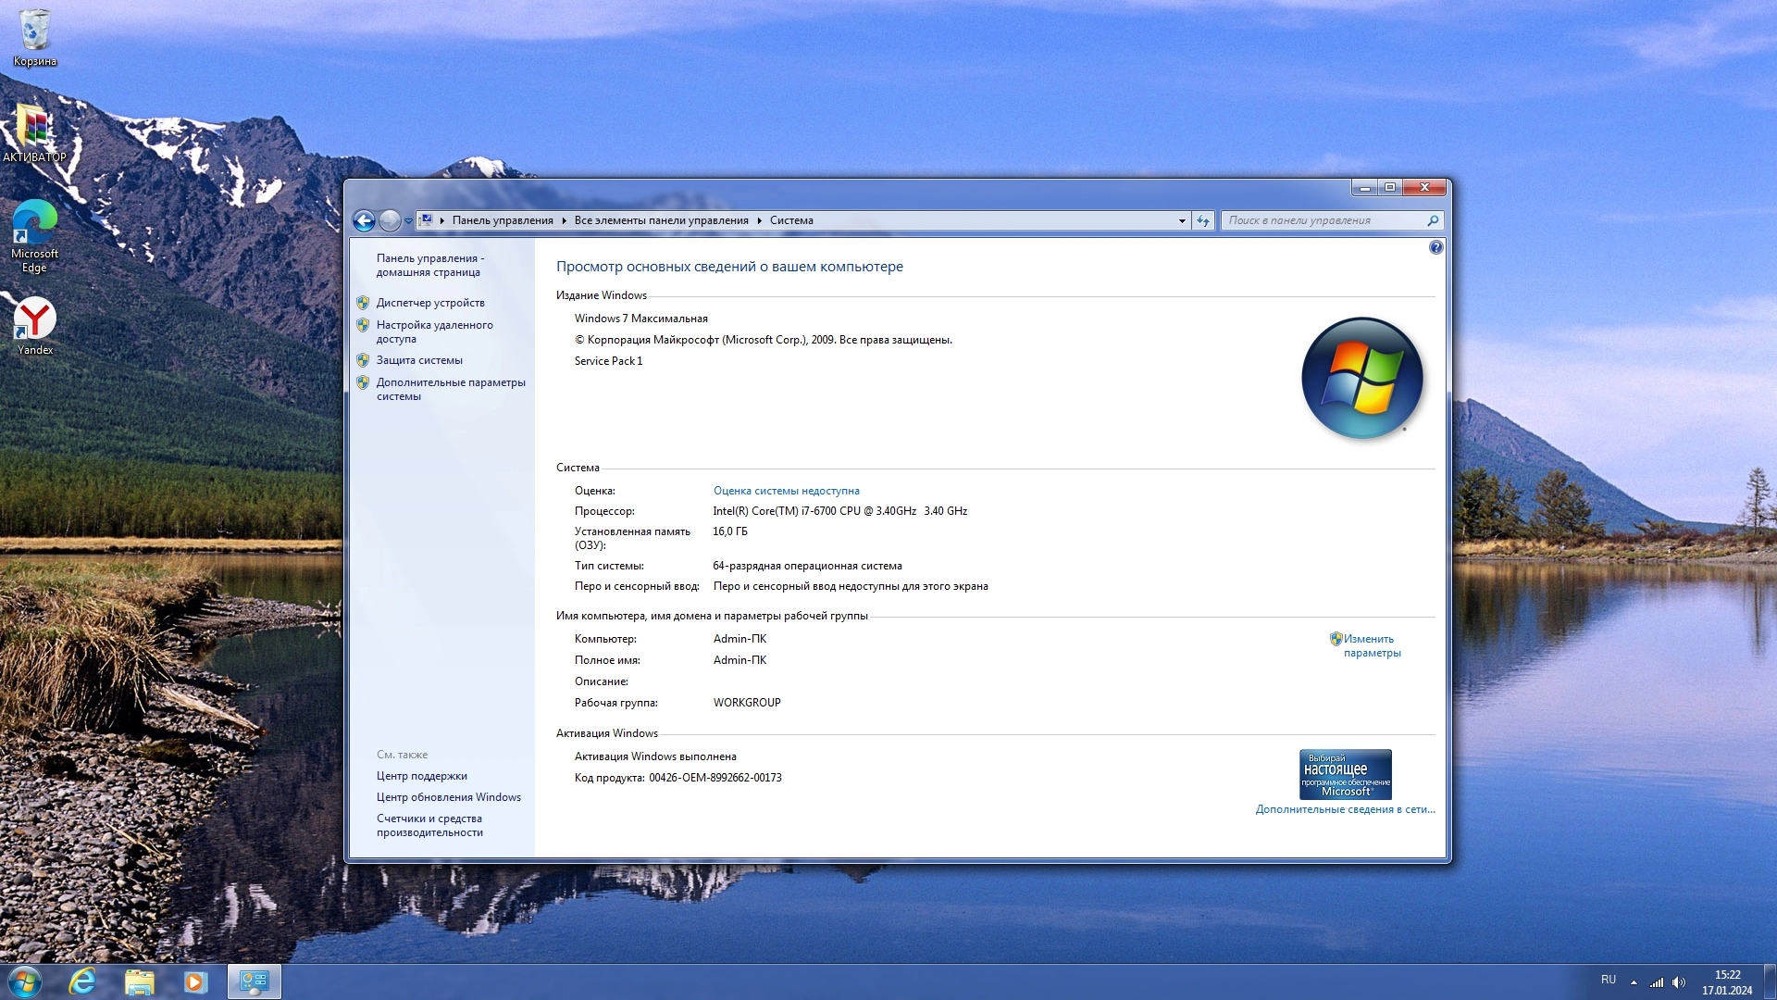Click 'Оценка системы недоступна' link
This screenshot has height=1000, width=1777.
pos(786,491)
